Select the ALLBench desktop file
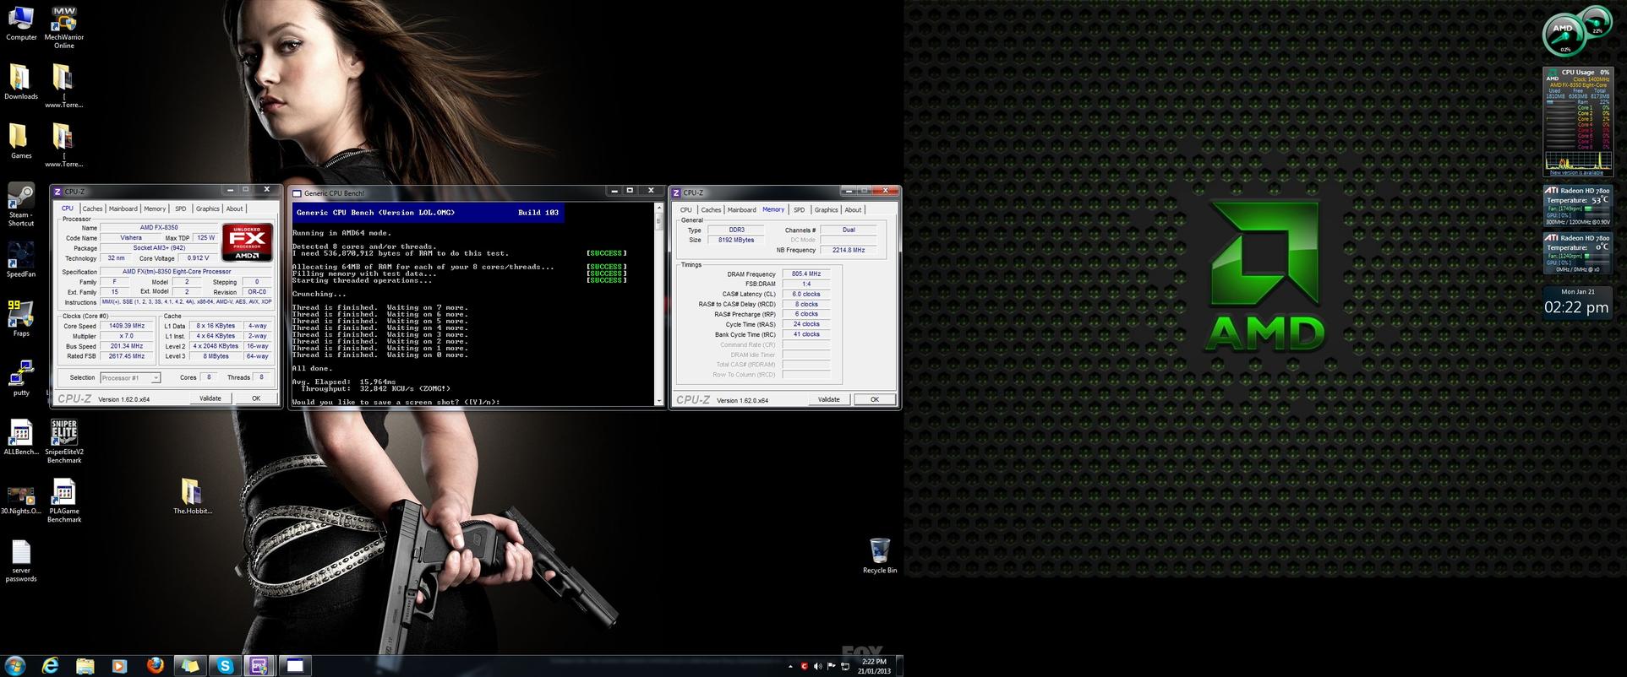The image size is (1627, 677). [x=21, y=437]
